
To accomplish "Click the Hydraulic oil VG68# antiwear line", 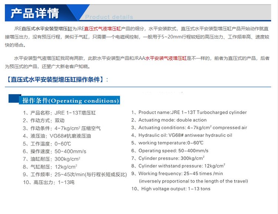I will (x=182, y=136).
